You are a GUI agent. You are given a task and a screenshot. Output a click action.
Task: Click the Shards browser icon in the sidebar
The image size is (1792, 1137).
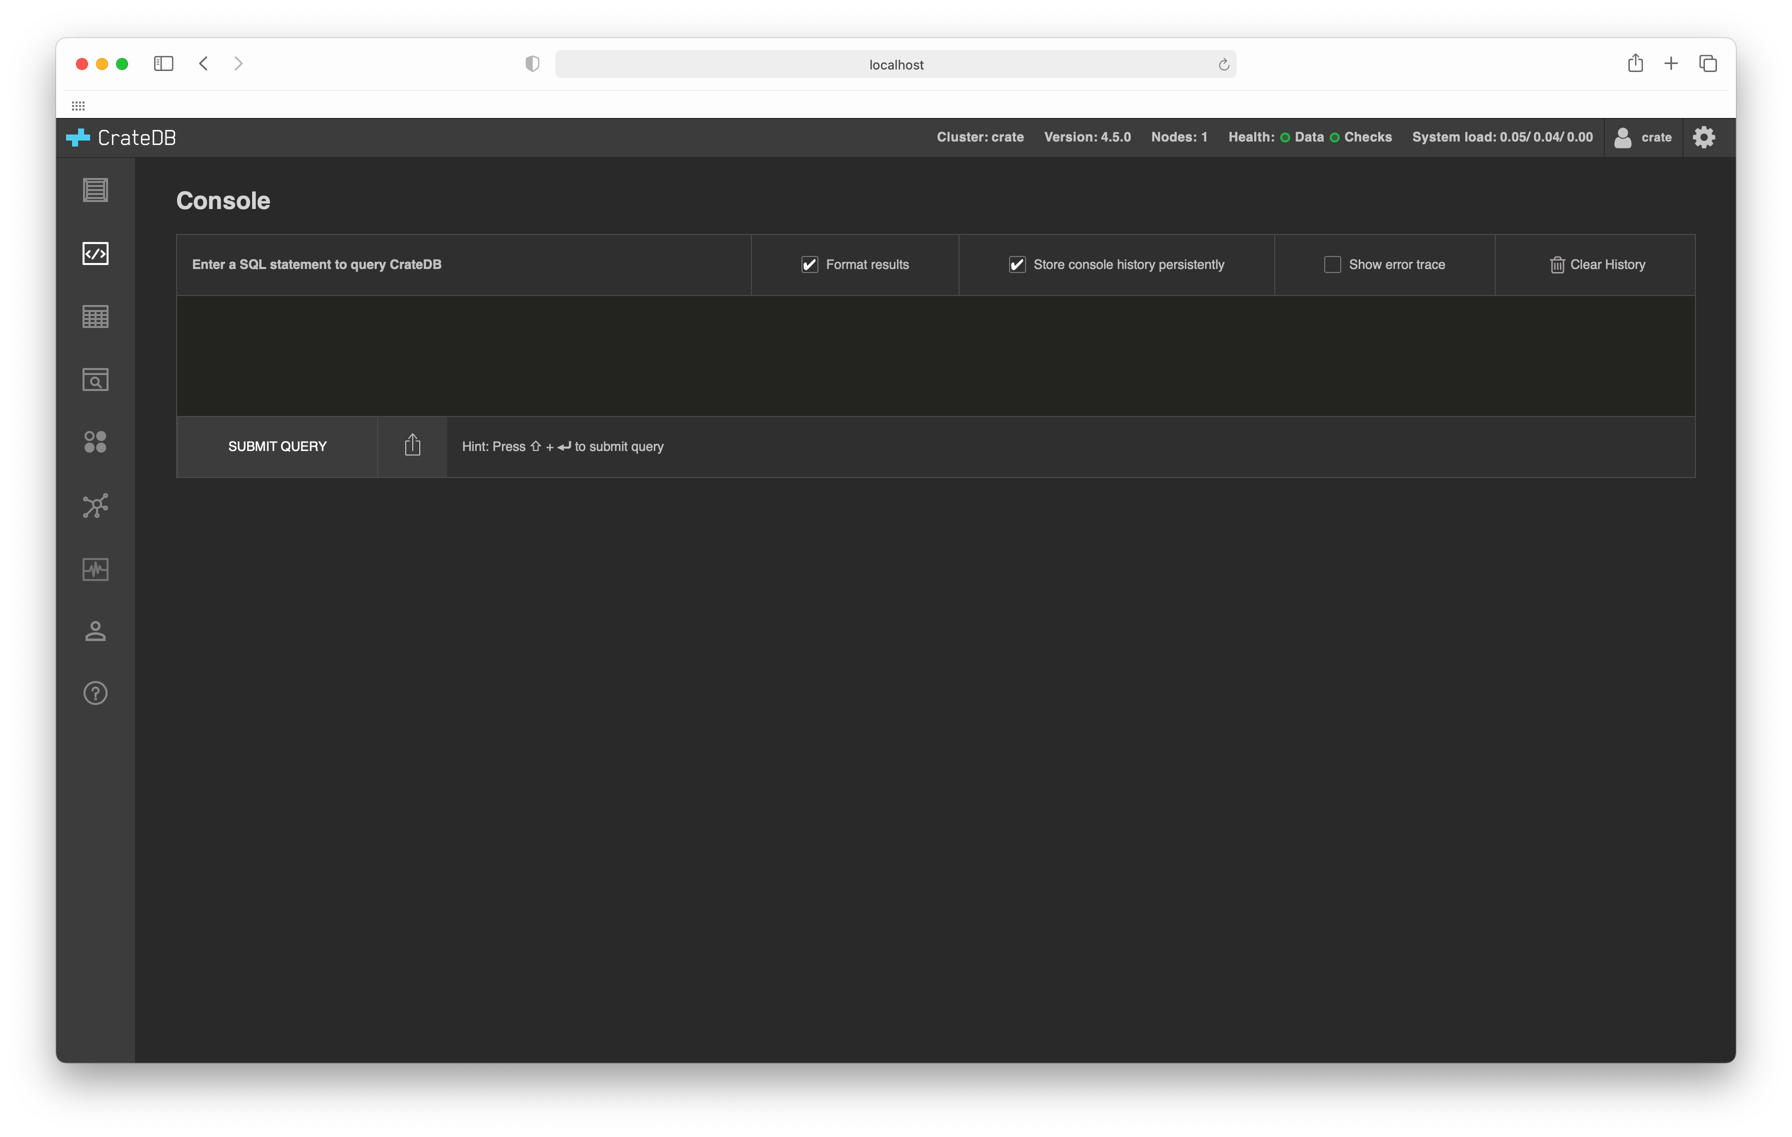pyautogui.click(x=95, y=379)
